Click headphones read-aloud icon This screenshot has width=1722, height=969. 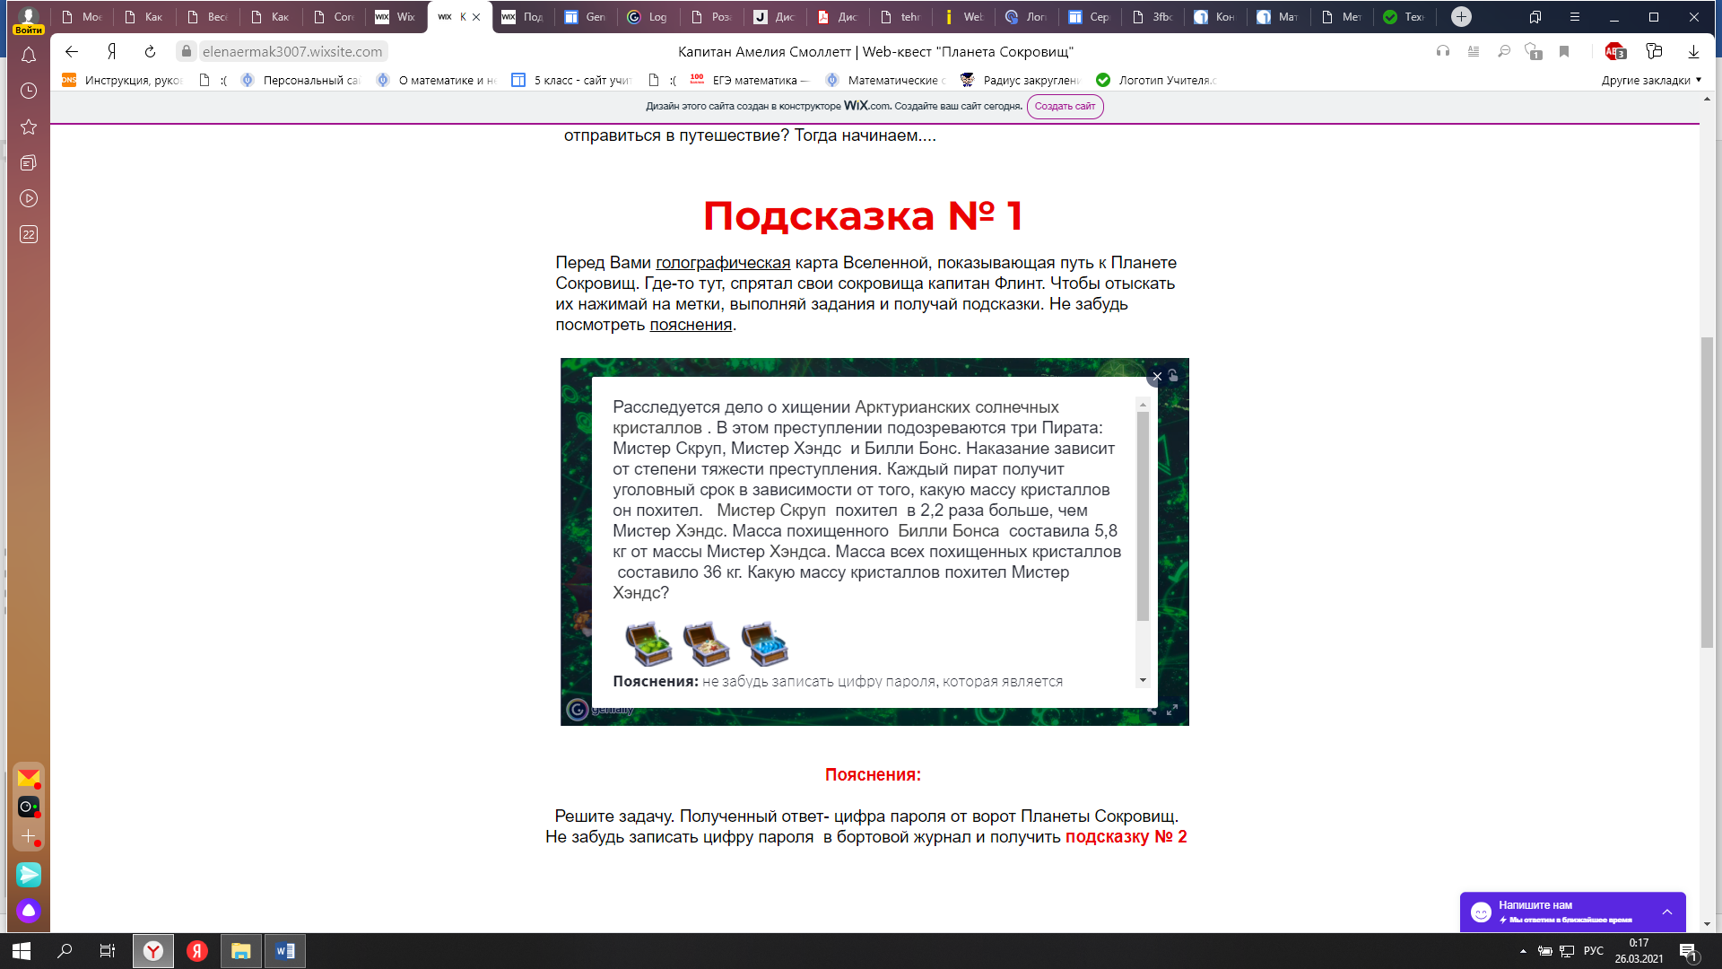coord(1443,52)
